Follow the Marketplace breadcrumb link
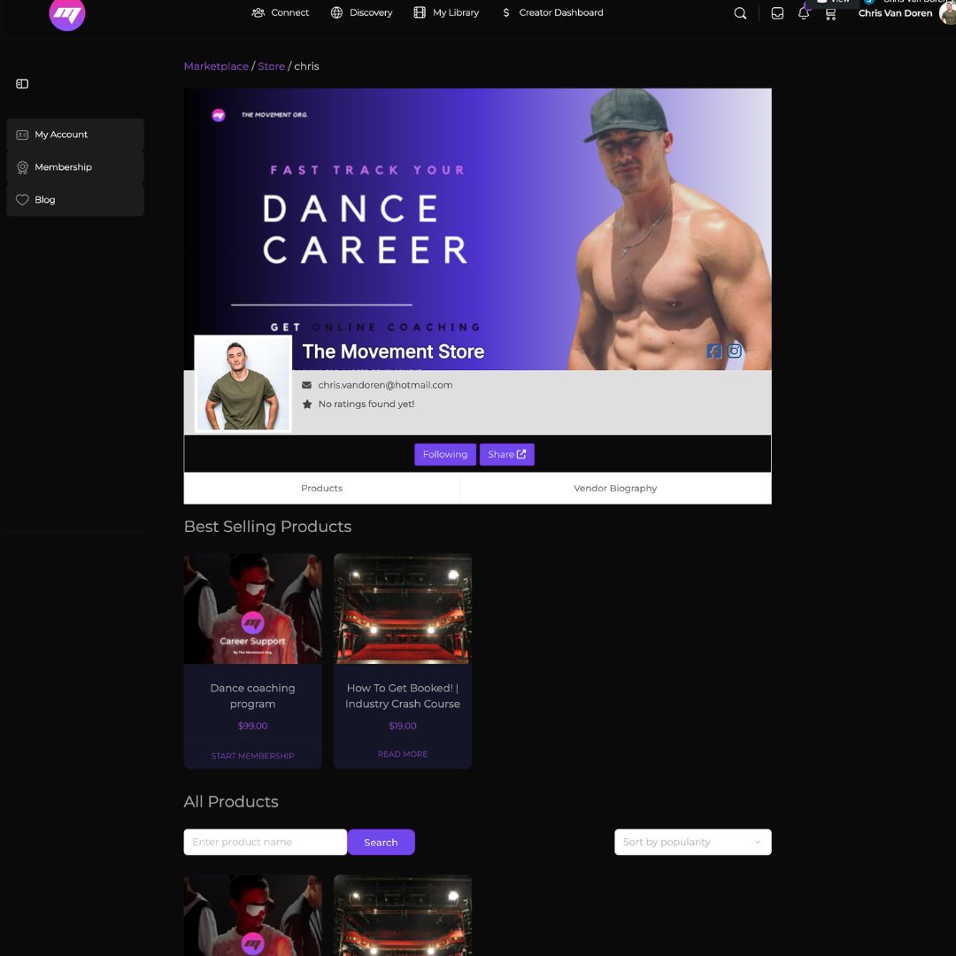 coord(216,66)
